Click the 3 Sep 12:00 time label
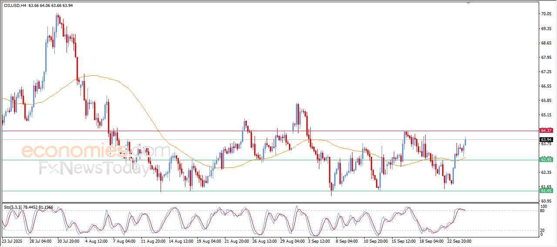557x247 pixels. [319, 241]
